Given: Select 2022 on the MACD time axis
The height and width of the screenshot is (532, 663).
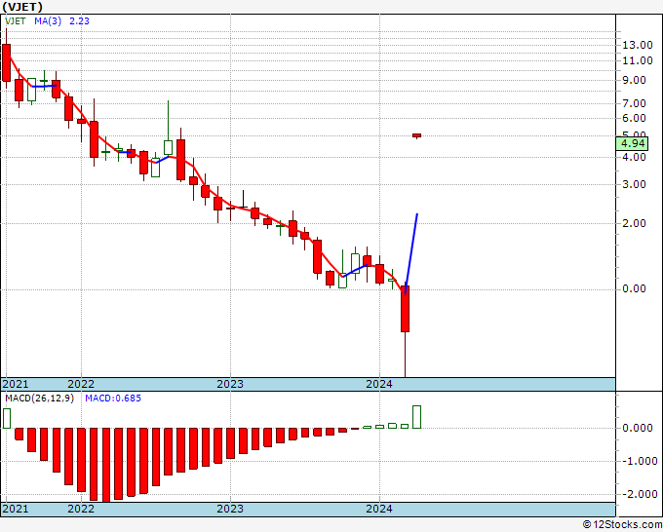Looking at the screenshot, I should coord(81,509).
